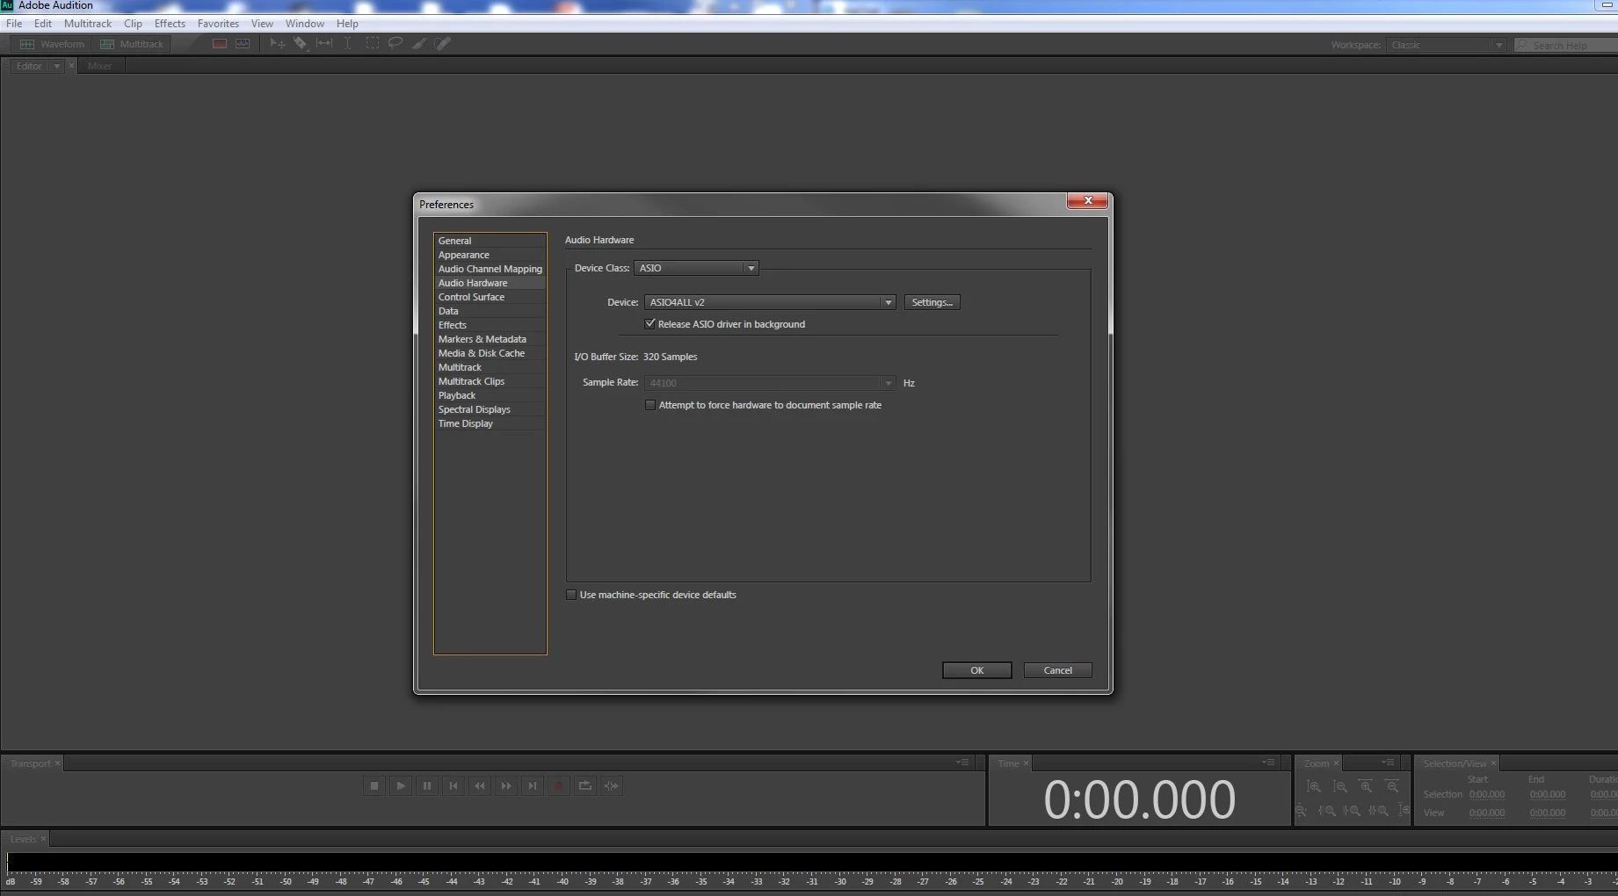
Task: Close the Preferences dialog
Action: 1088,200
